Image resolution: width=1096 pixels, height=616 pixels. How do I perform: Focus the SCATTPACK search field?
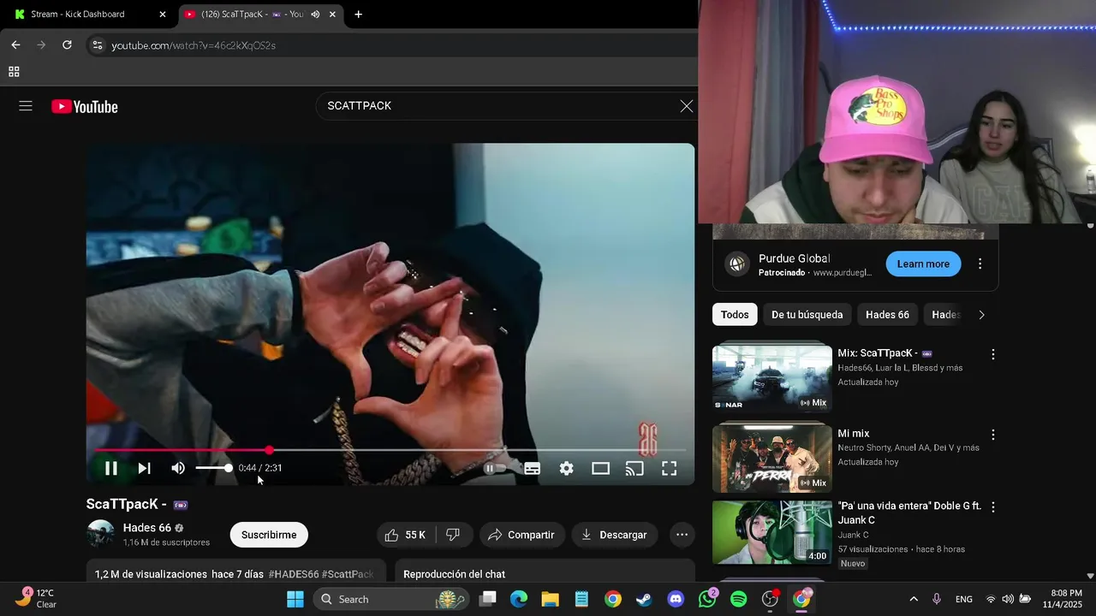click(x=497, y=106)
